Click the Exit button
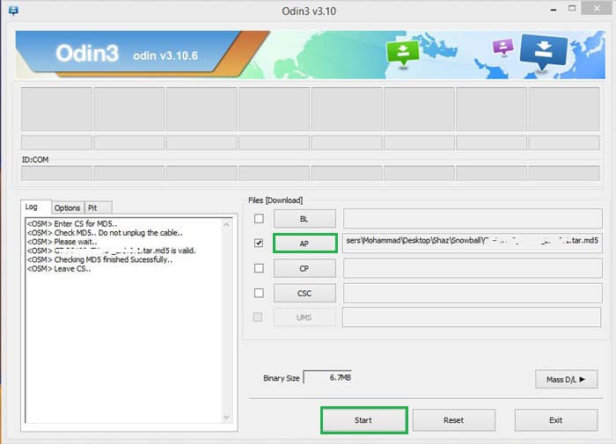This screenshot has width=616, height=444. (556, 420)
